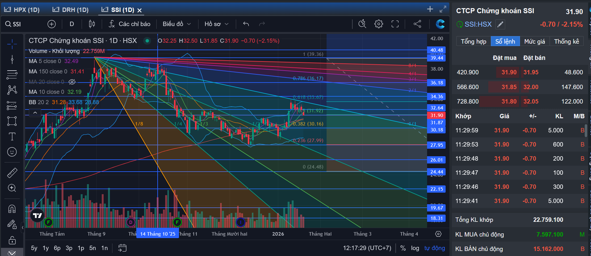Expand the chart panel with arrows icon
Viewport: 591px width, 256px height.
[443, 9]
